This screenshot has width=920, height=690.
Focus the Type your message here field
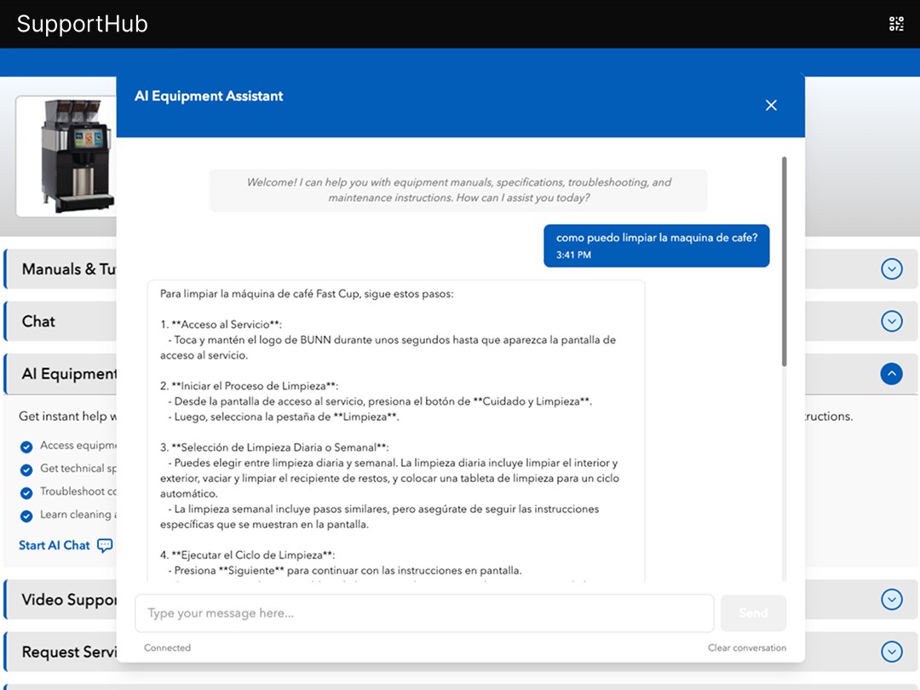424,613
